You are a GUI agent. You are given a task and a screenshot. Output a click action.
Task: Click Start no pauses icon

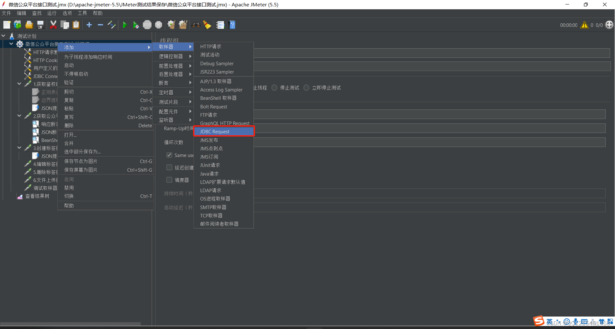coord(136,25)
